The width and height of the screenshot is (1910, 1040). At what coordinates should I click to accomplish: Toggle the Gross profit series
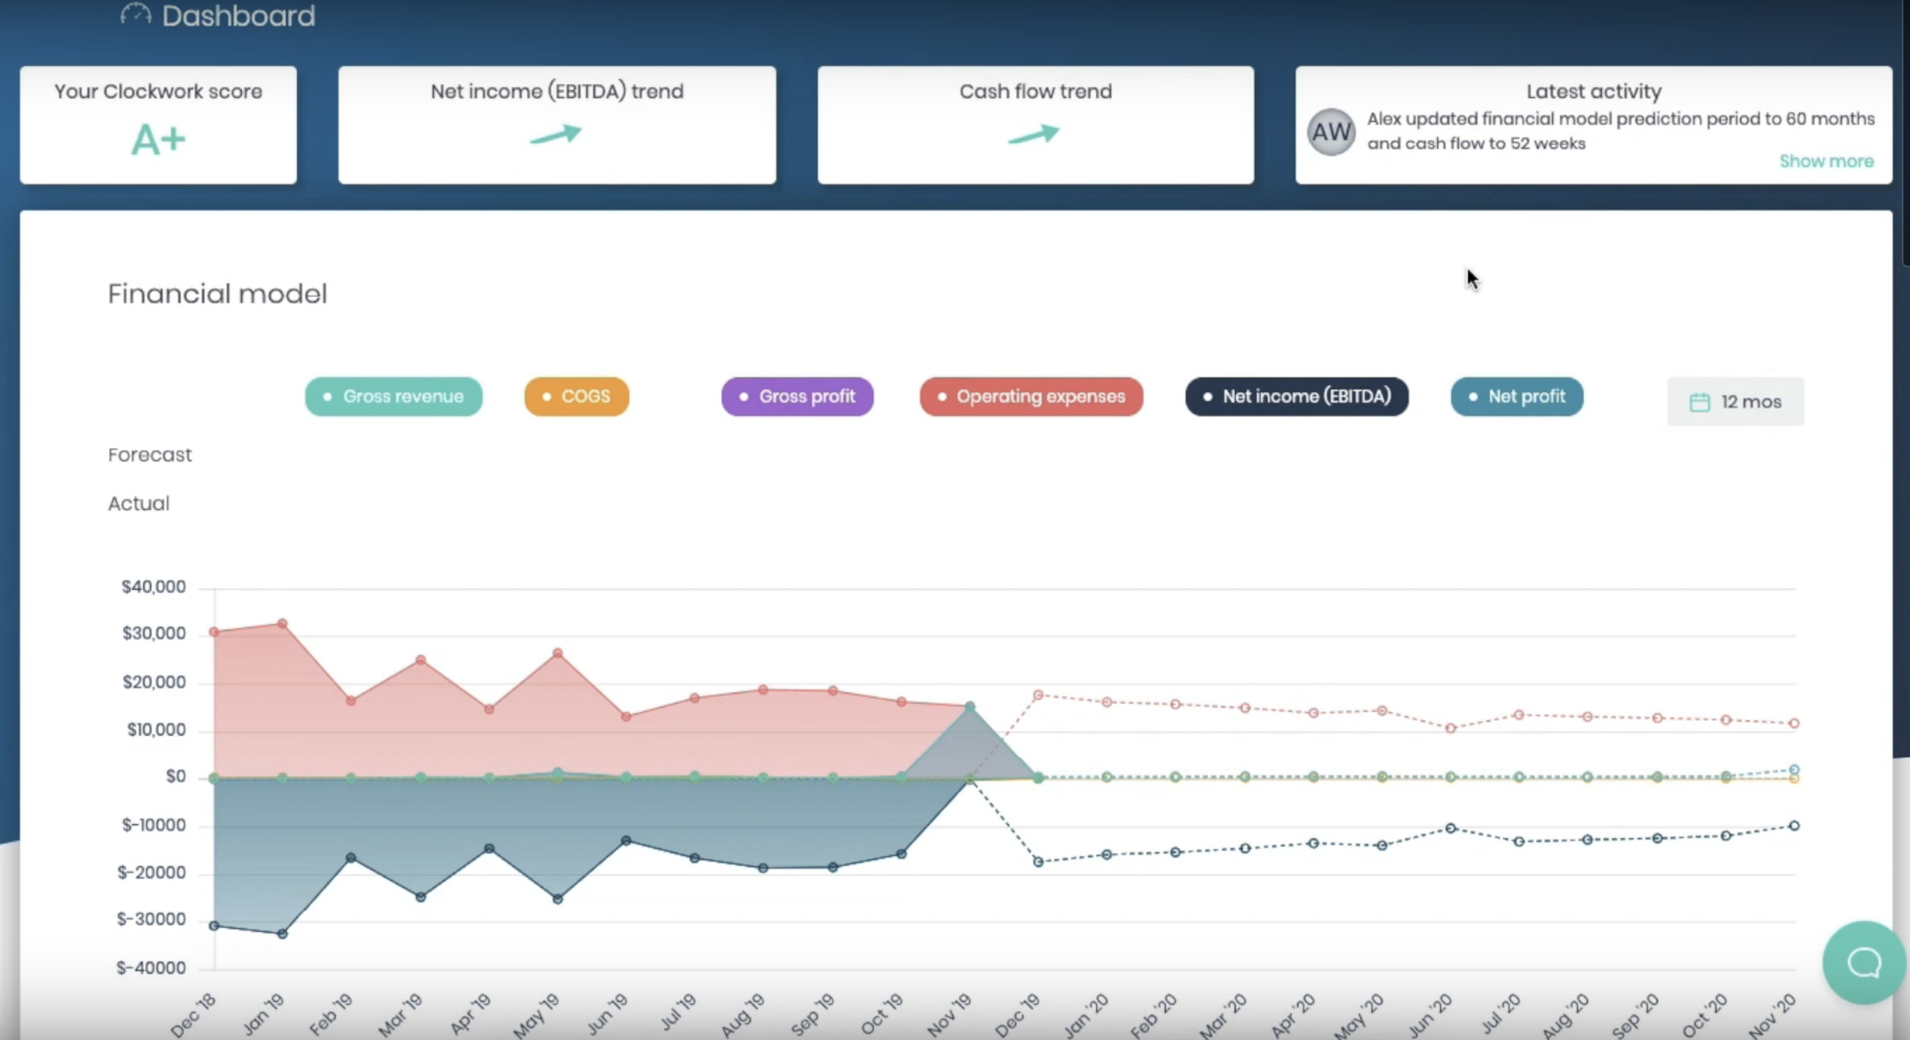click(797, 396)
